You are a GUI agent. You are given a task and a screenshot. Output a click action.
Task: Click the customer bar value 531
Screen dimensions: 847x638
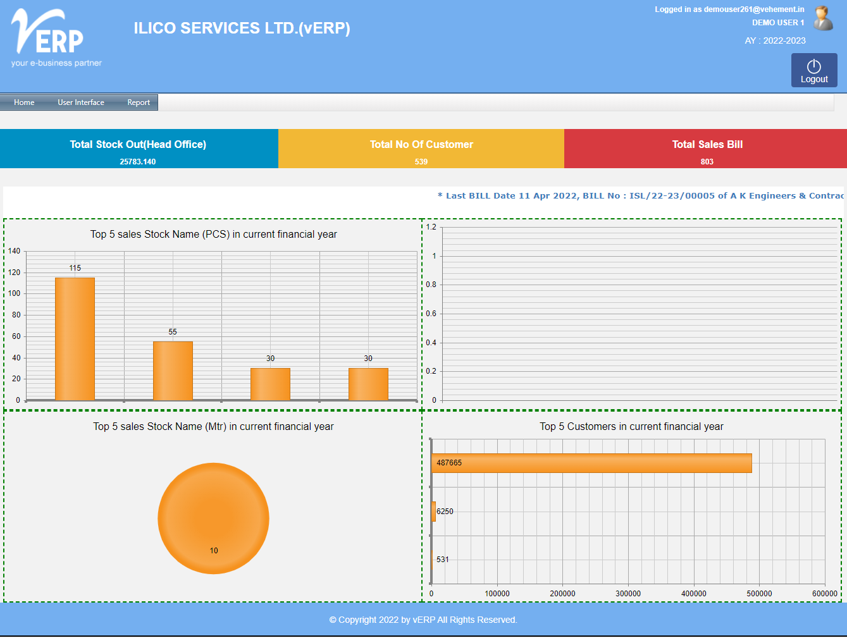click(x=443, y=560)
